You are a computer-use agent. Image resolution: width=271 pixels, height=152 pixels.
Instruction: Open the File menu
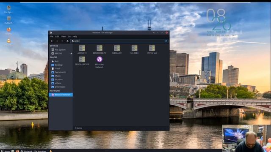tap(52, 37)
